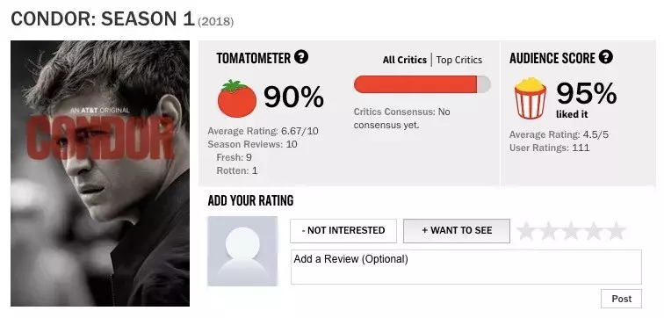The width and height of the screenshot is (664, 318).
Task: Click the Audience Score help question mark icon
Action: coord(606,57)
